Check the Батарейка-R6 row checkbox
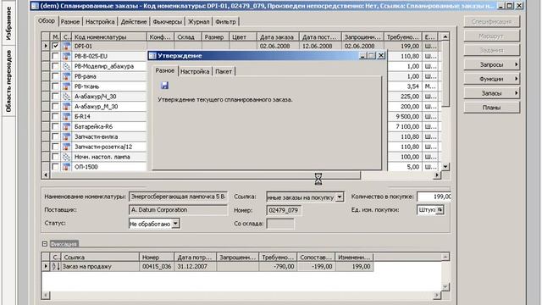The width and height of the screenshot is (542, 305). pos(55,126)
